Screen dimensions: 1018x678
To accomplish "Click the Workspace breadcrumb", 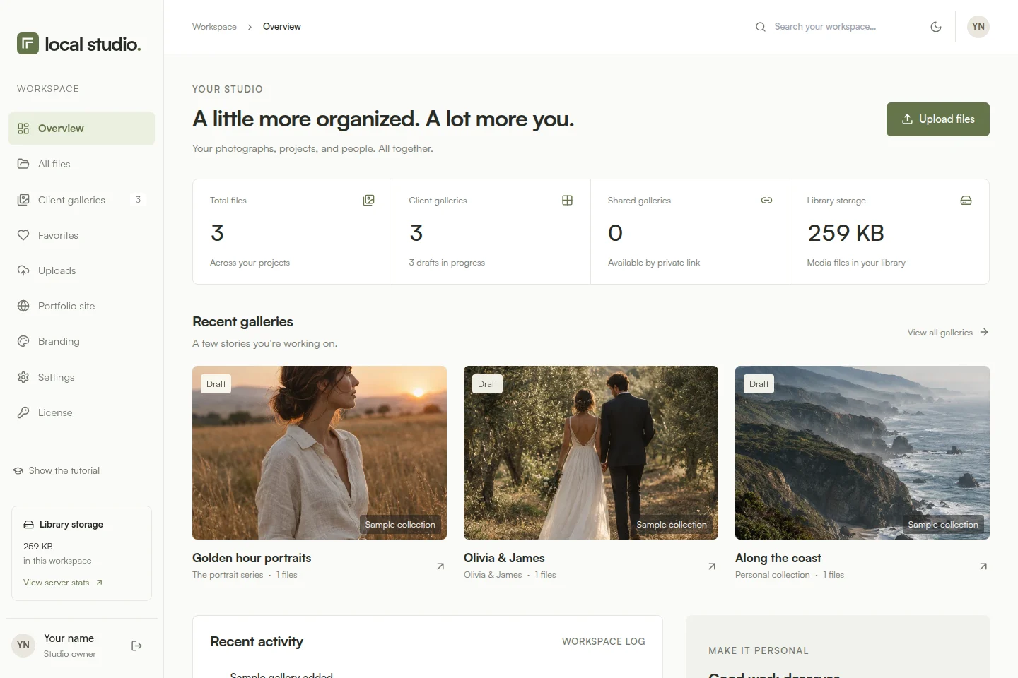I will 214,27.
